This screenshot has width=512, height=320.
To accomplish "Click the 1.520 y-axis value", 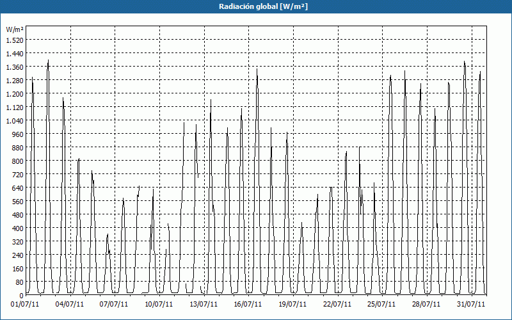I will pos(15,40).
